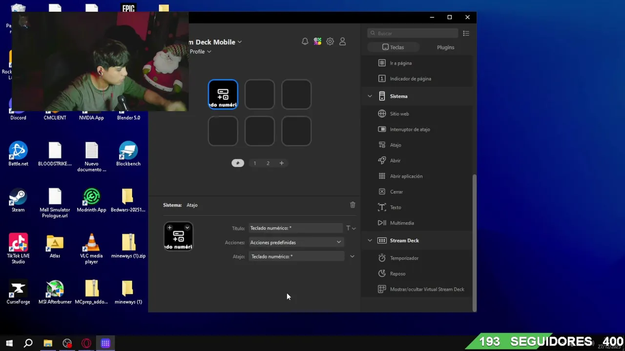Click the actions list scrollbar

click(475, 242)
